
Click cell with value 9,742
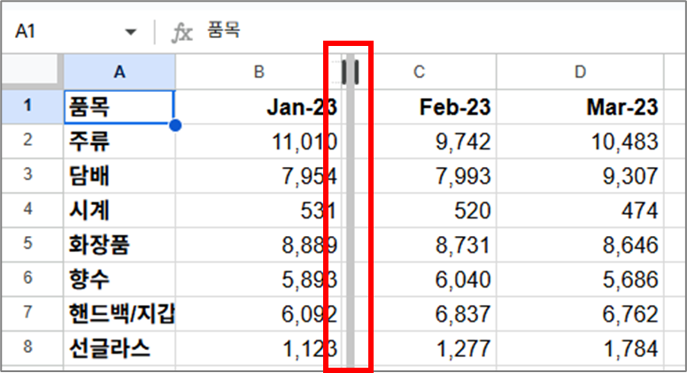(426, 141)
